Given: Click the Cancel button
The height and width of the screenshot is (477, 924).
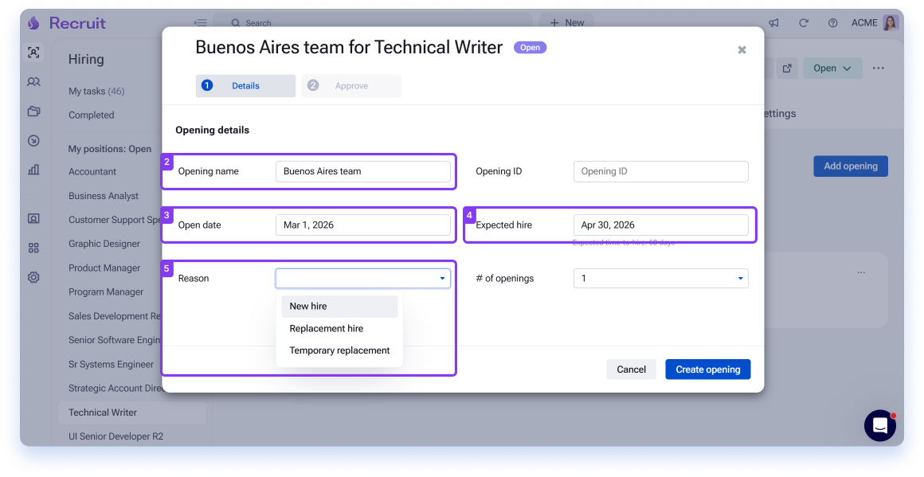Looking at the screenshot, I should (631, 369).
